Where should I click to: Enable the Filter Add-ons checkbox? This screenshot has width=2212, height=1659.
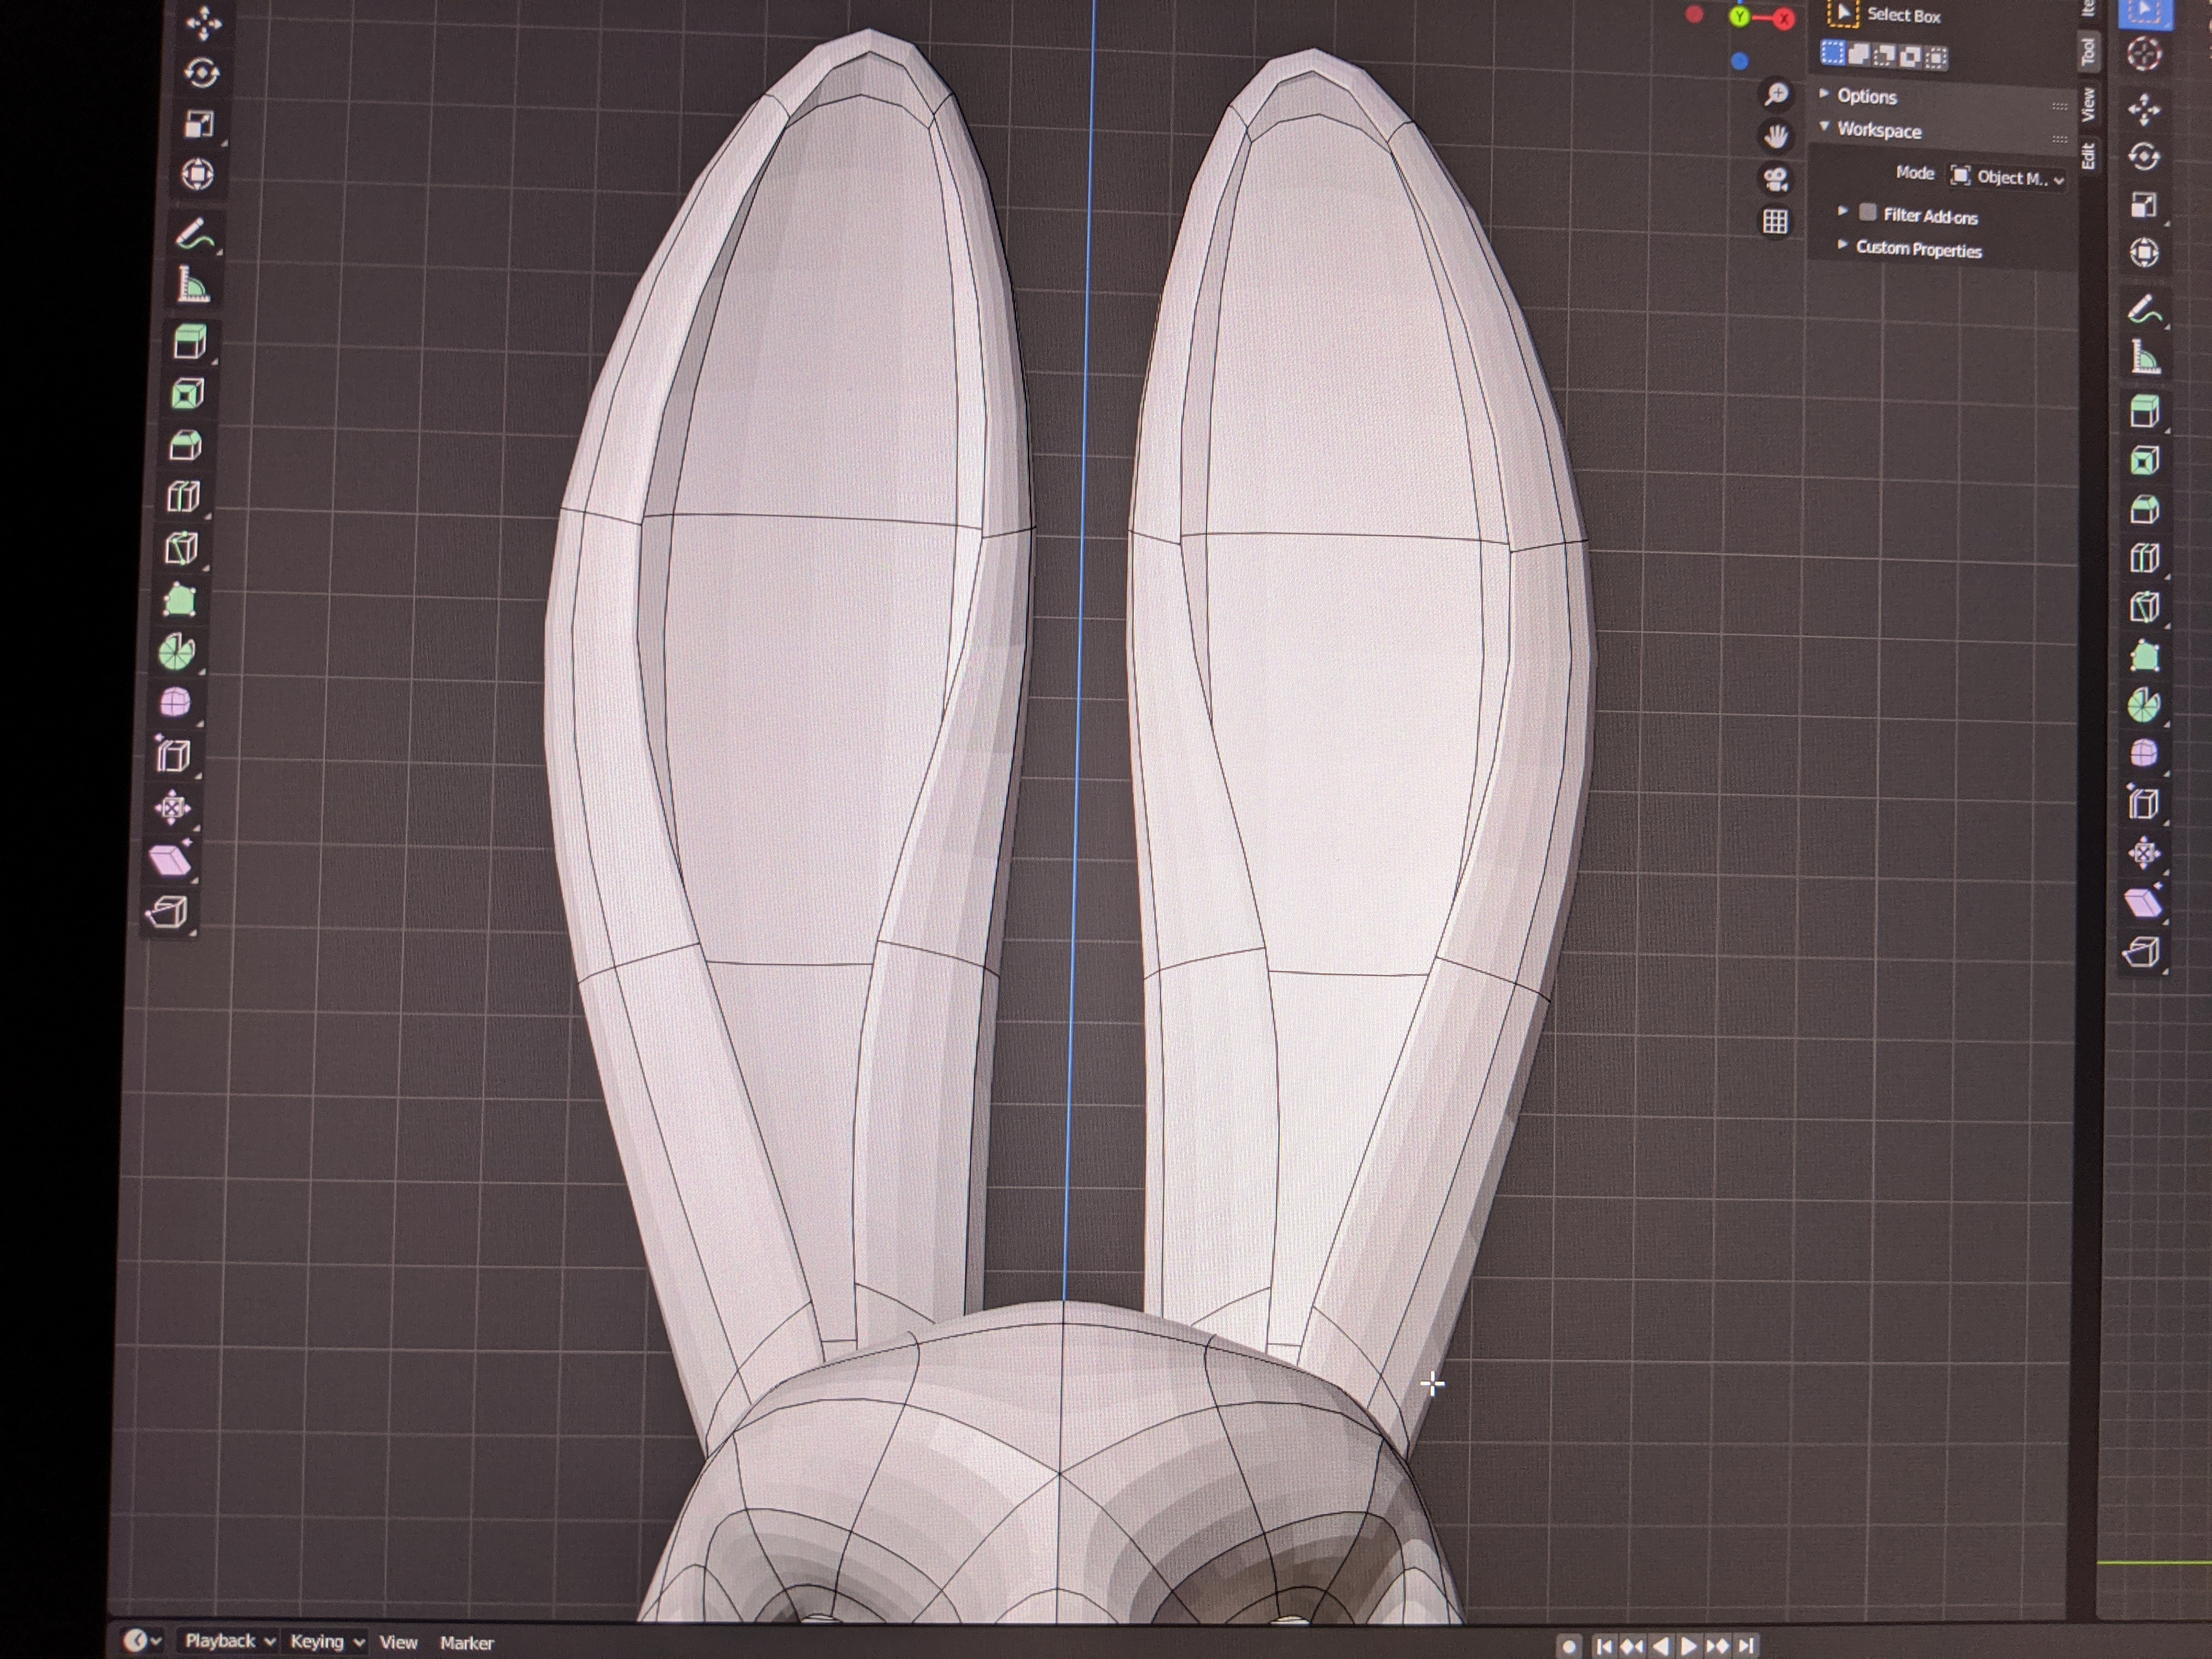pyautogui.click(x=1867, y=213)
